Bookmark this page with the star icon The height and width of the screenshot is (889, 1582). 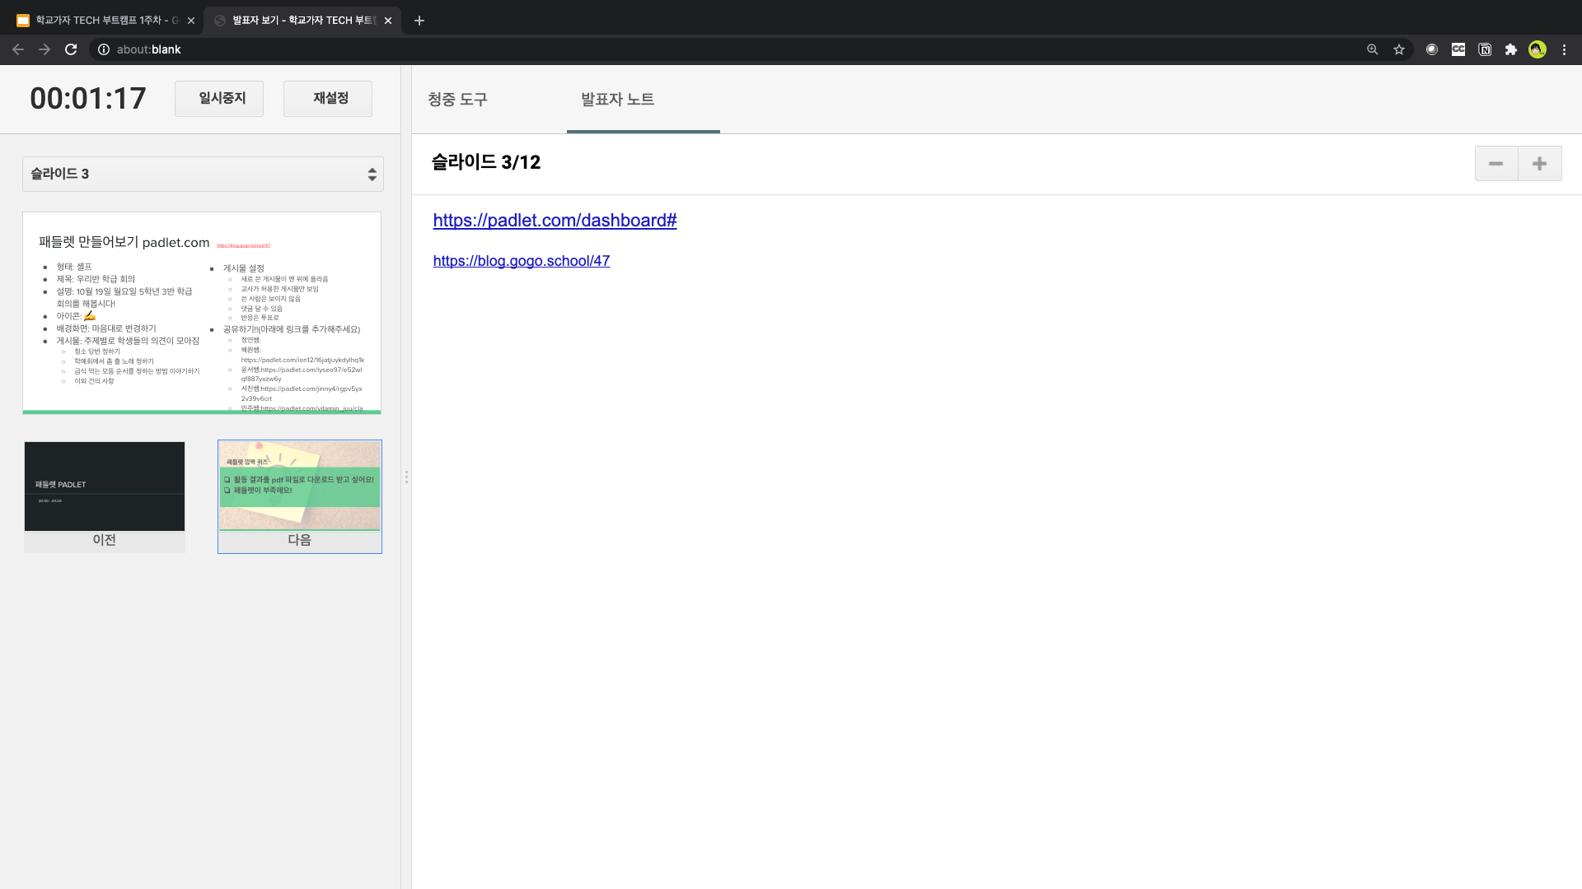tap(1399, 49)
